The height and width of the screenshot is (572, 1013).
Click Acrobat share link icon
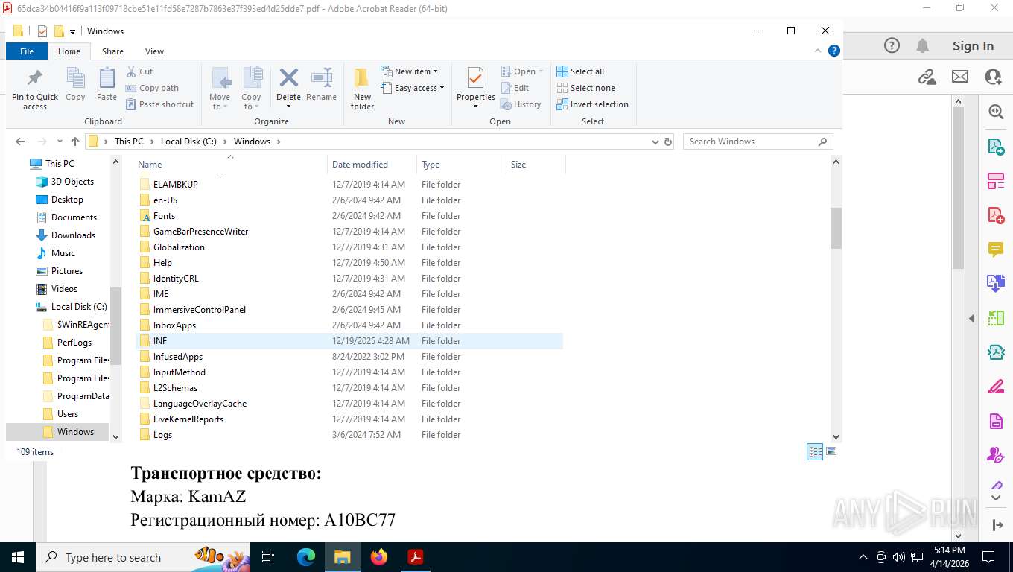coord(927,77)
